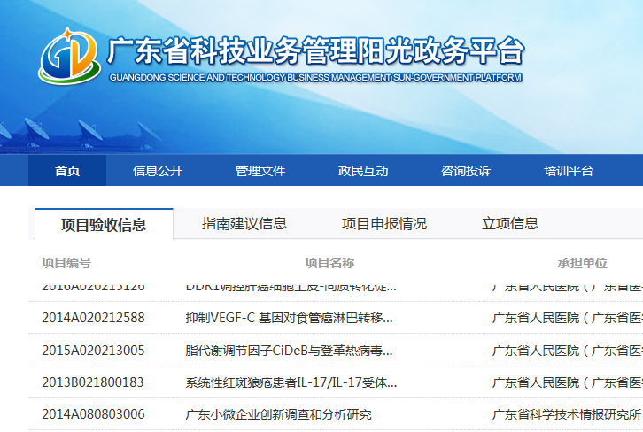
Task: Open 广东小微企业创新调查和分析研究 project link
Action: (278, 414)
